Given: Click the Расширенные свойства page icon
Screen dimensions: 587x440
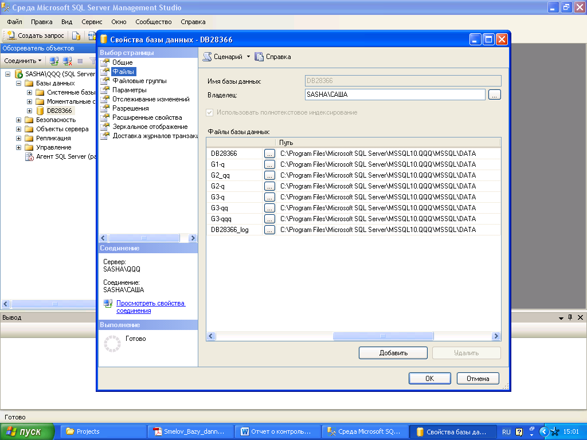Looking at the screenshot, I should point(105,117).
